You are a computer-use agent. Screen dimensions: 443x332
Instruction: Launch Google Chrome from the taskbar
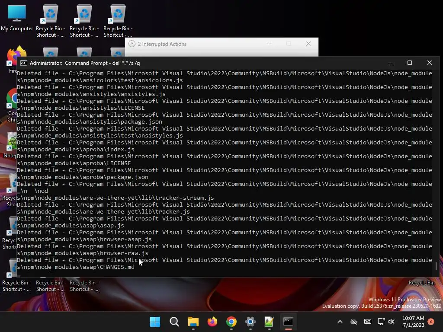pyautogui.click(x=231, y=322)
